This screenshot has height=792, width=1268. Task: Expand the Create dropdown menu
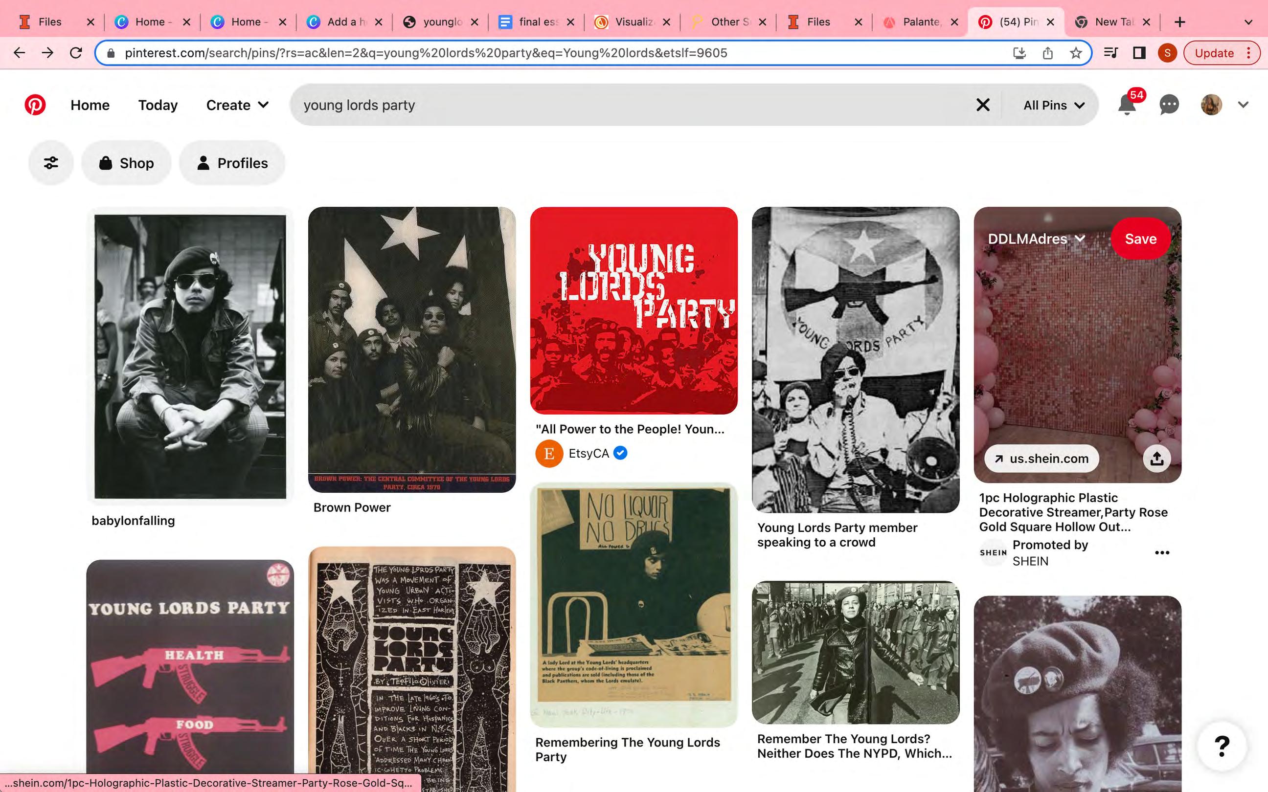point(237,105)
